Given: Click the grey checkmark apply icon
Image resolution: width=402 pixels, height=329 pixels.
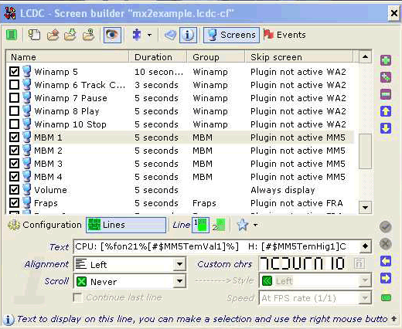Looking at the screenshot, I should click(x=386, y=227).
